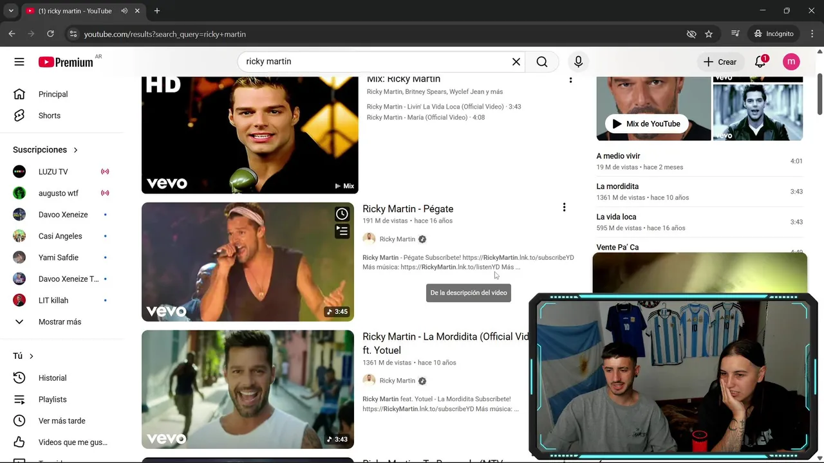Open the Pégate video thumbnail
Viewport: 824px width, 463px height.
248,262
